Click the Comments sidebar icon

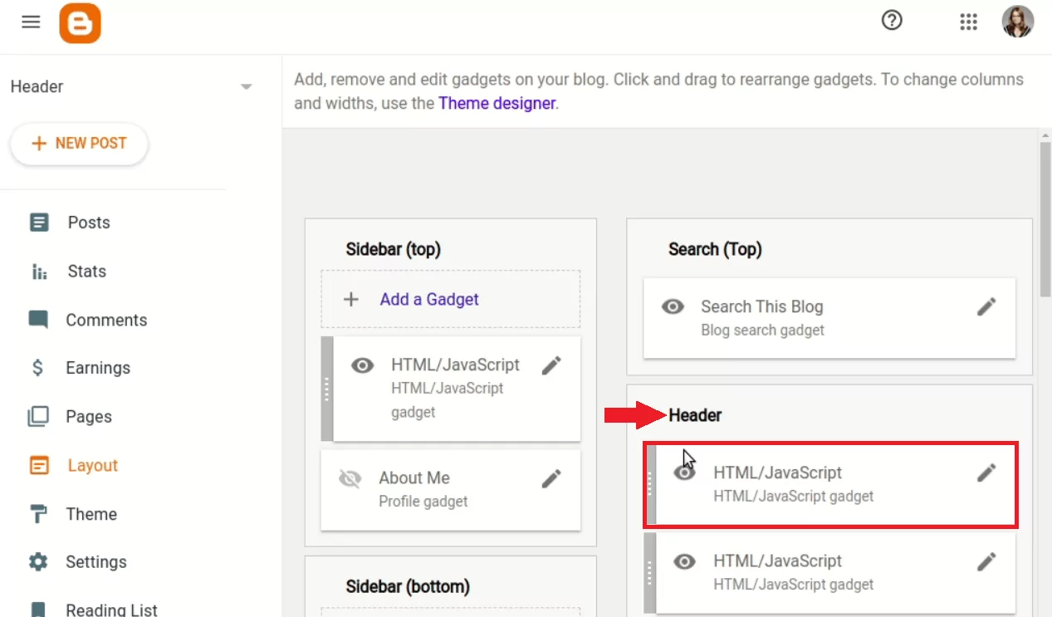[38, 319]
